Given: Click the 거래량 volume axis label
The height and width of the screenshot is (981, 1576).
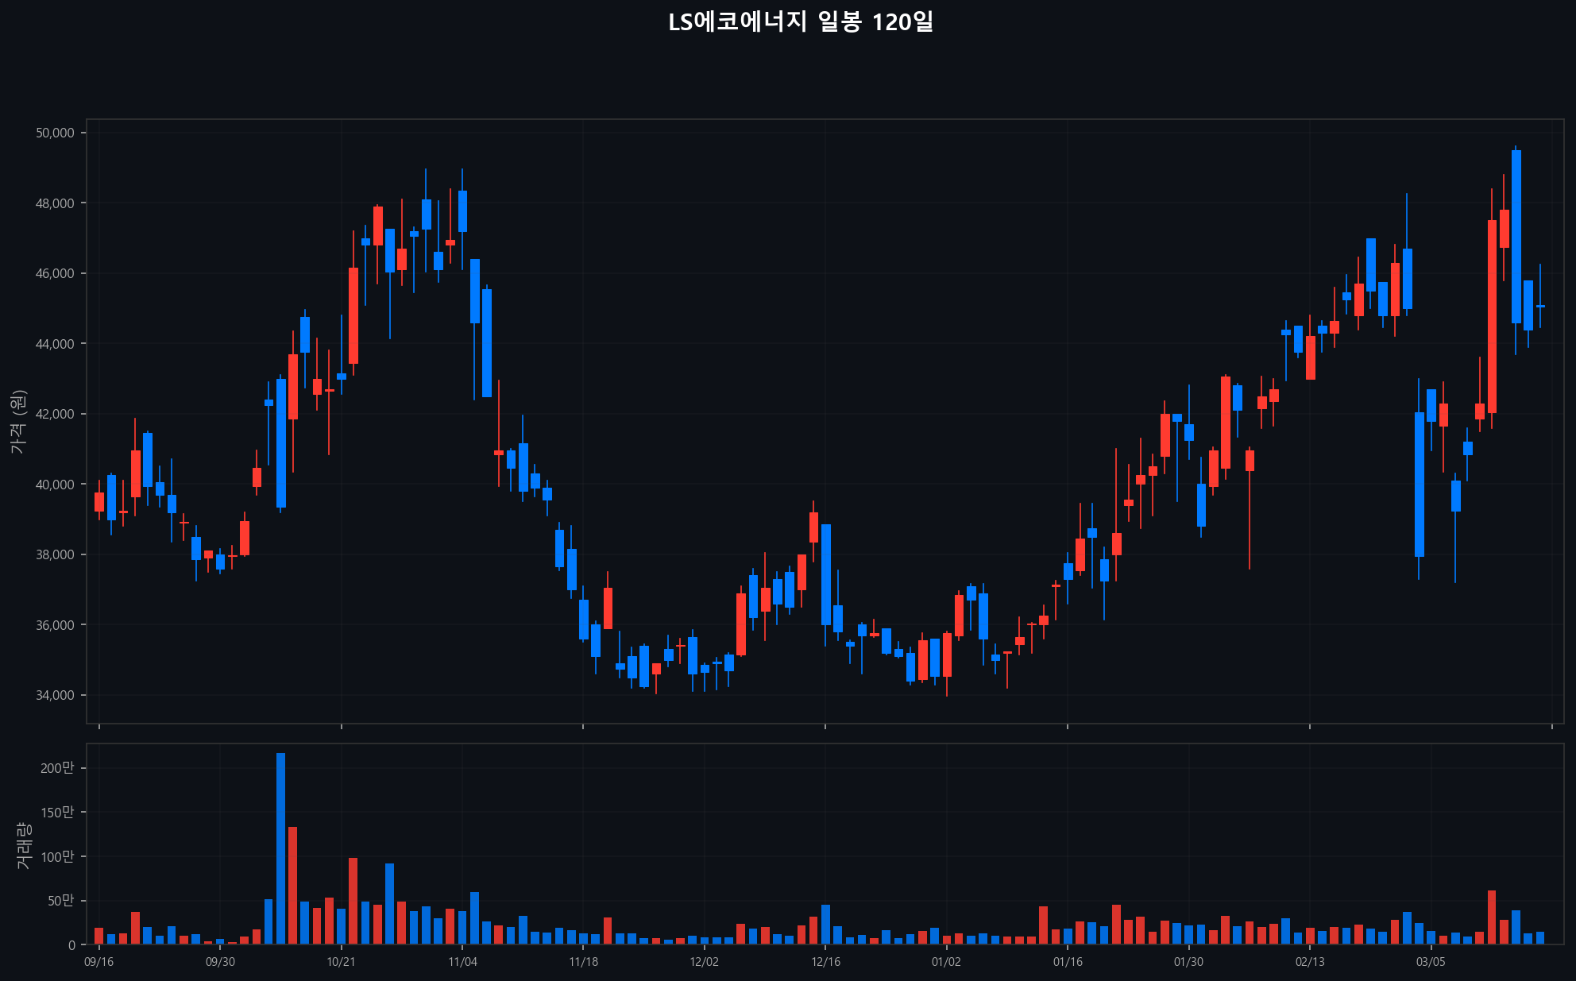Looking at the screenshot, I should click(24, 845).
